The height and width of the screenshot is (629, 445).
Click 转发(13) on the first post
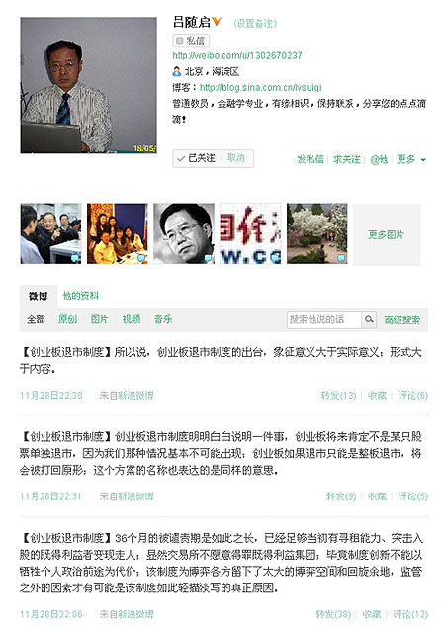click(338, 396)
